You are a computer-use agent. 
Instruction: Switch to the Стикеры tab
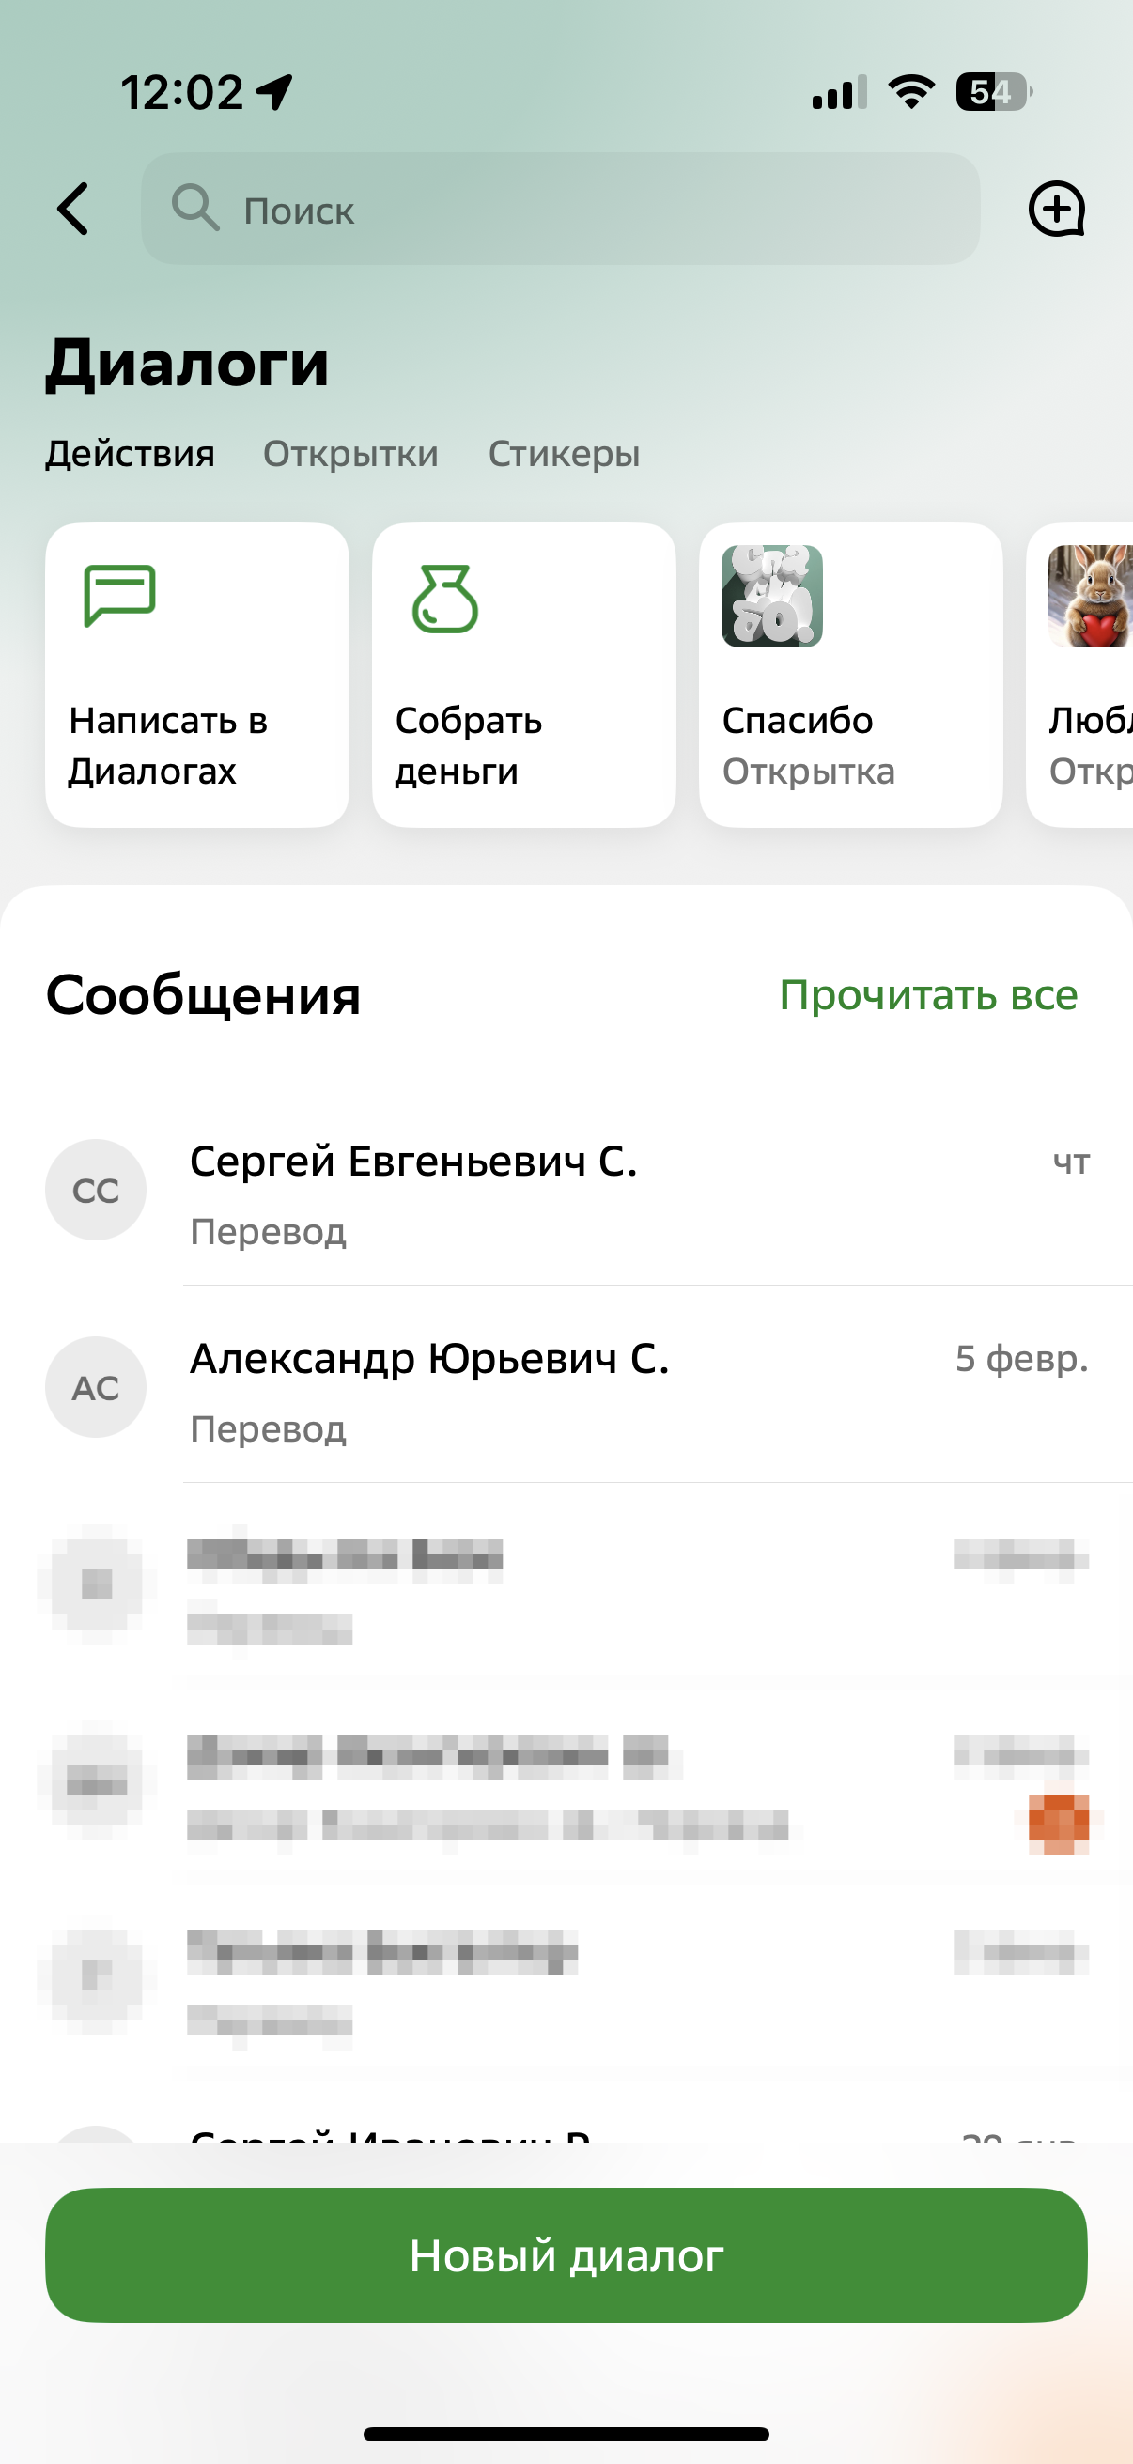click(x=564, y=453)
